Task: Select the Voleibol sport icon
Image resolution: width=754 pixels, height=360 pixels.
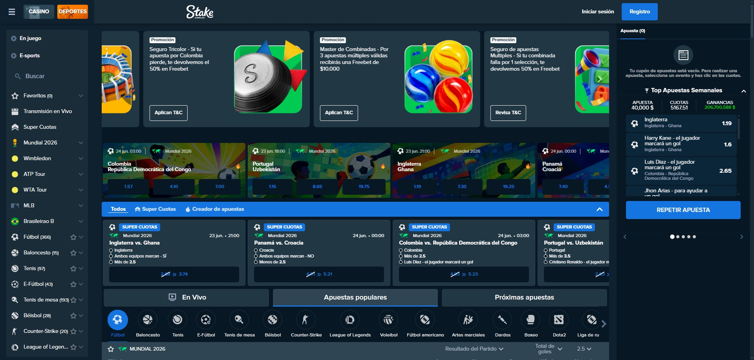Action: point(388,320)
